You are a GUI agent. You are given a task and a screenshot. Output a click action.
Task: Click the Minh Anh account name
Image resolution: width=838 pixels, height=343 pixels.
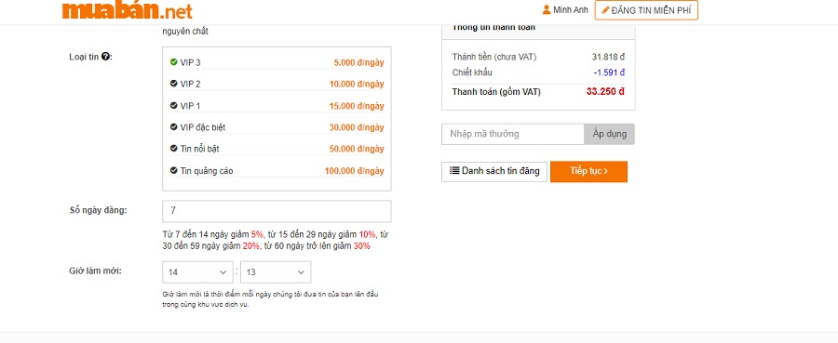coord(570,10)
